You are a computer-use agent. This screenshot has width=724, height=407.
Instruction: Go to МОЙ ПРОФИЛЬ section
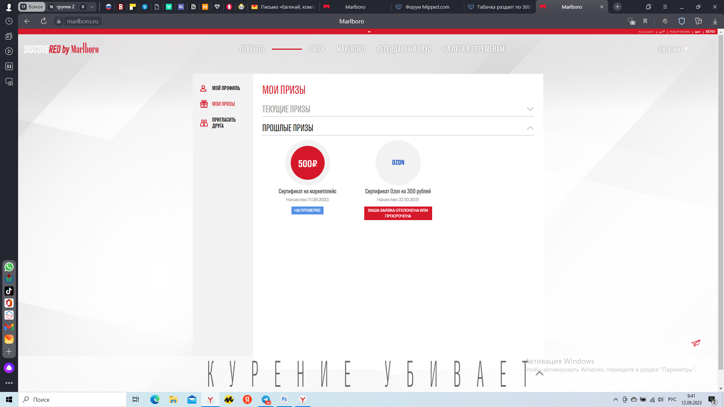(226, 88)
